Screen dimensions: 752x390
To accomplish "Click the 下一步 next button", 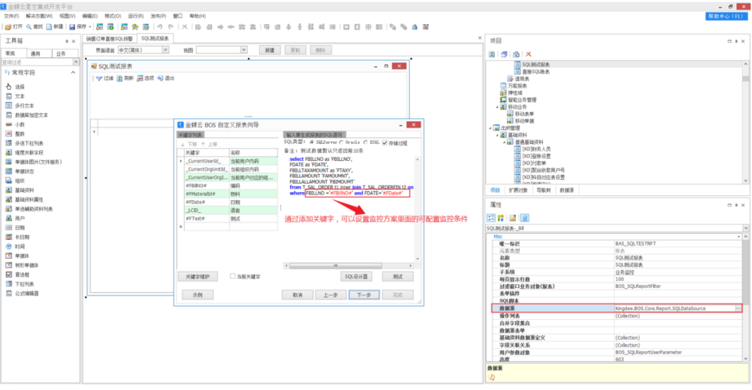I will [x=364, y=295].
